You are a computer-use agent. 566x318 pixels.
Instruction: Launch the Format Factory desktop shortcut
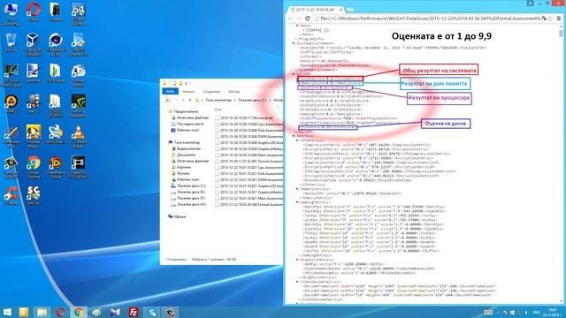pos(78,74)
